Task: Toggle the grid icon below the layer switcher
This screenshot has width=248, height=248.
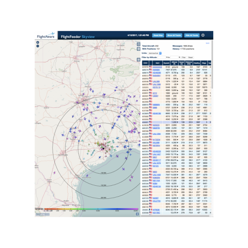Action: coord(138,49)
